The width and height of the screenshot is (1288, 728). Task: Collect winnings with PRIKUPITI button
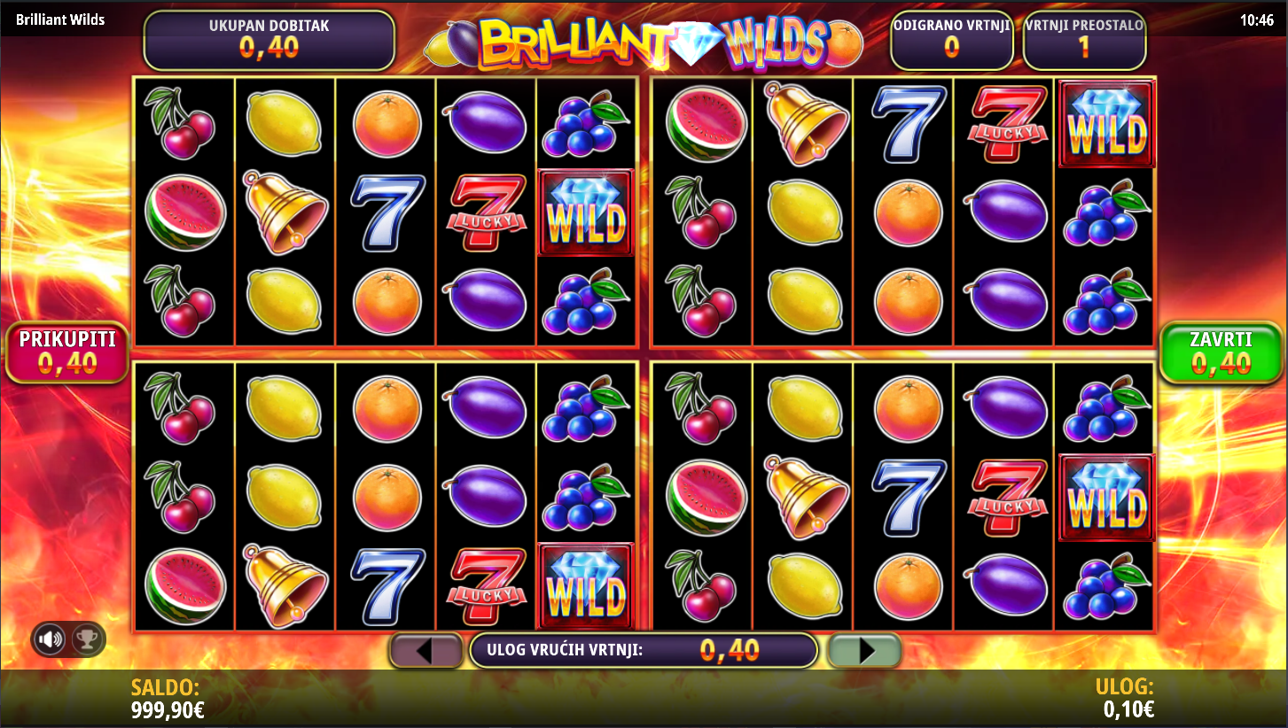tap(67, 352)
